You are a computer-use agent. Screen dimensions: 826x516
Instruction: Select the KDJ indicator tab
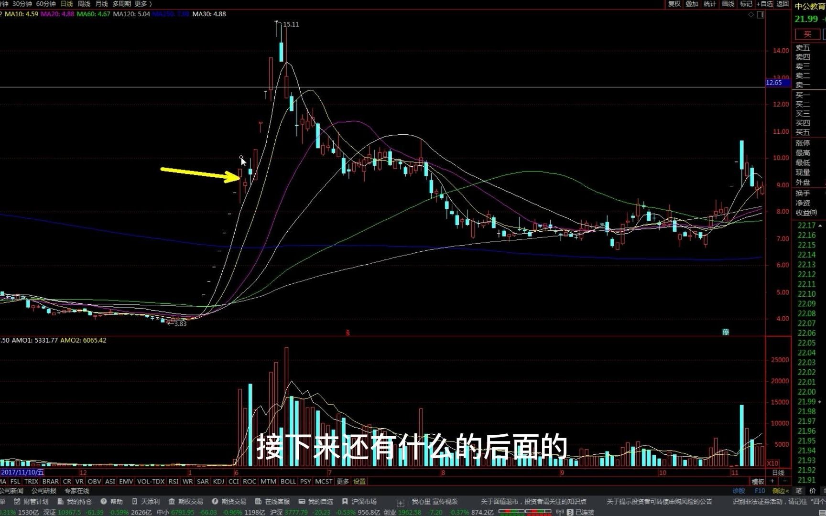(218, 482)
